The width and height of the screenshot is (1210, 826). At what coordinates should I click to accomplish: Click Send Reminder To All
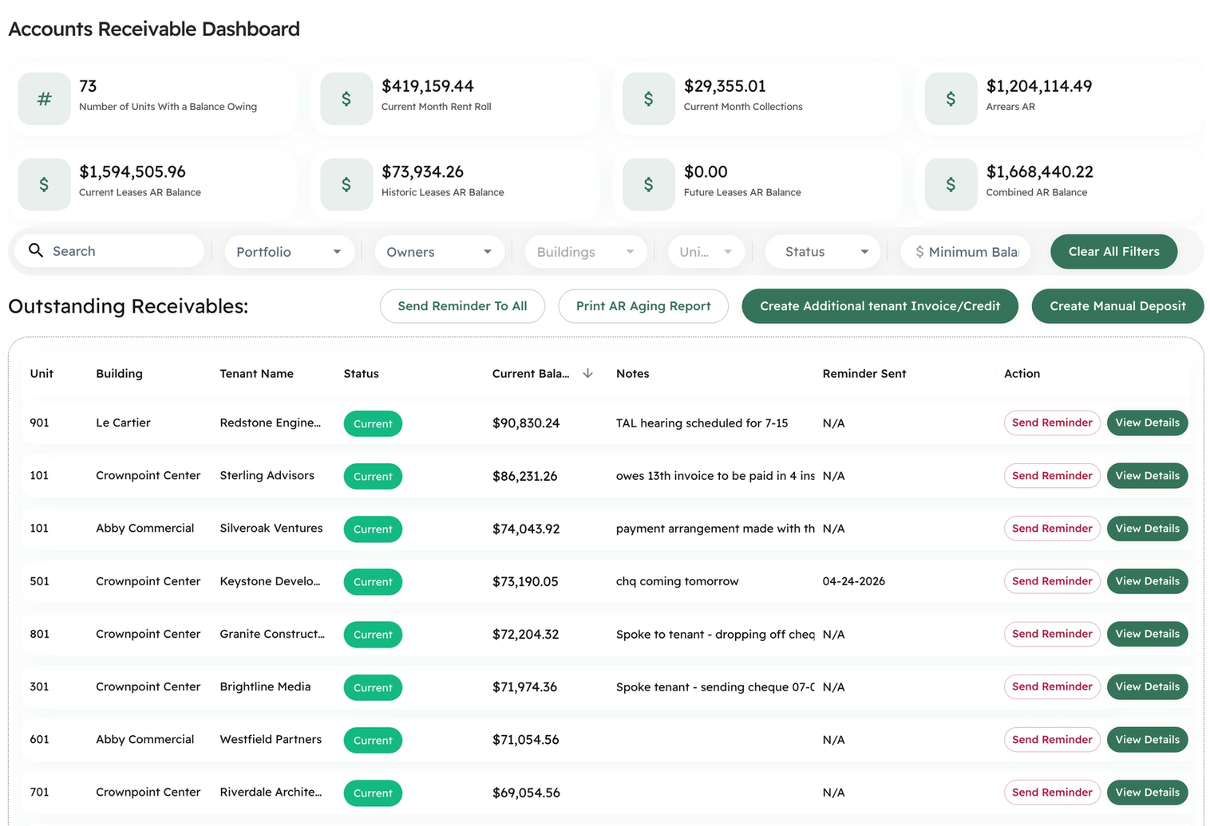[x=462, y=306]
